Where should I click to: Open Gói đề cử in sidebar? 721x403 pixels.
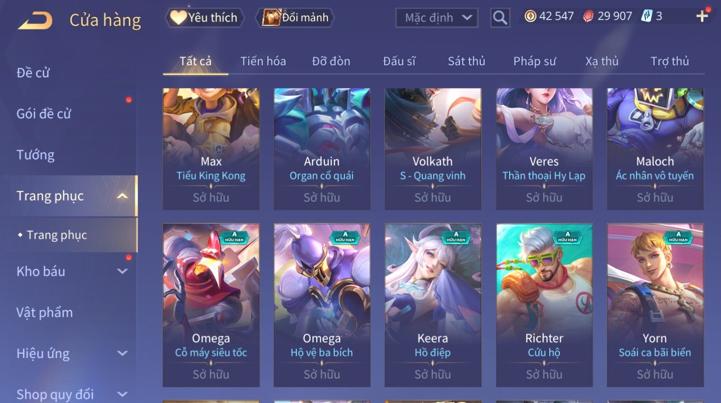[x=44, y=114]
